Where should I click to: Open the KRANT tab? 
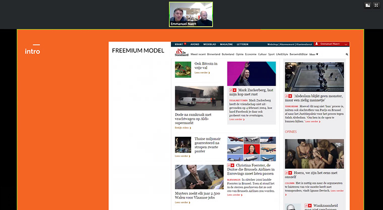[179, 44]
